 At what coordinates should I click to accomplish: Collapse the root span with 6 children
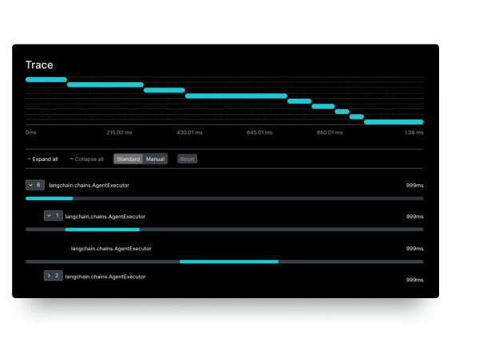[35, 185]
